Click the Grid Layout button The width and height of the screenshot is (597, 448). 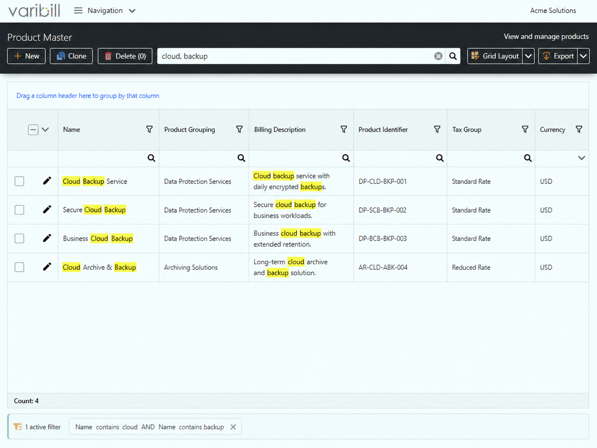495,56
